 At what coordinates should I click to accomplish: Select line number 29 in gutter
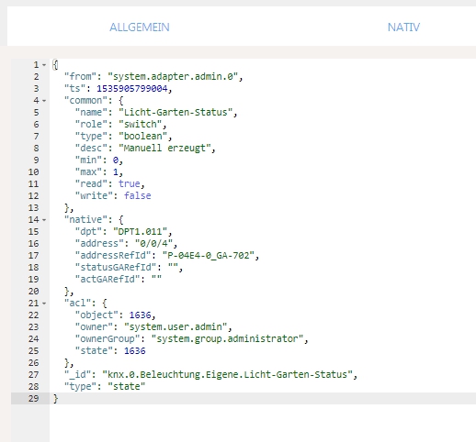tap(34, 399)
